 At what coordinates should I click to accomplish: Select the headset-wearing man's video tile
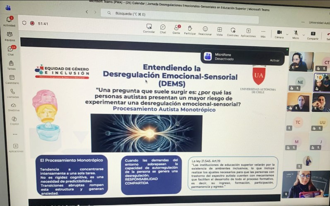click(x=301, y=62)
